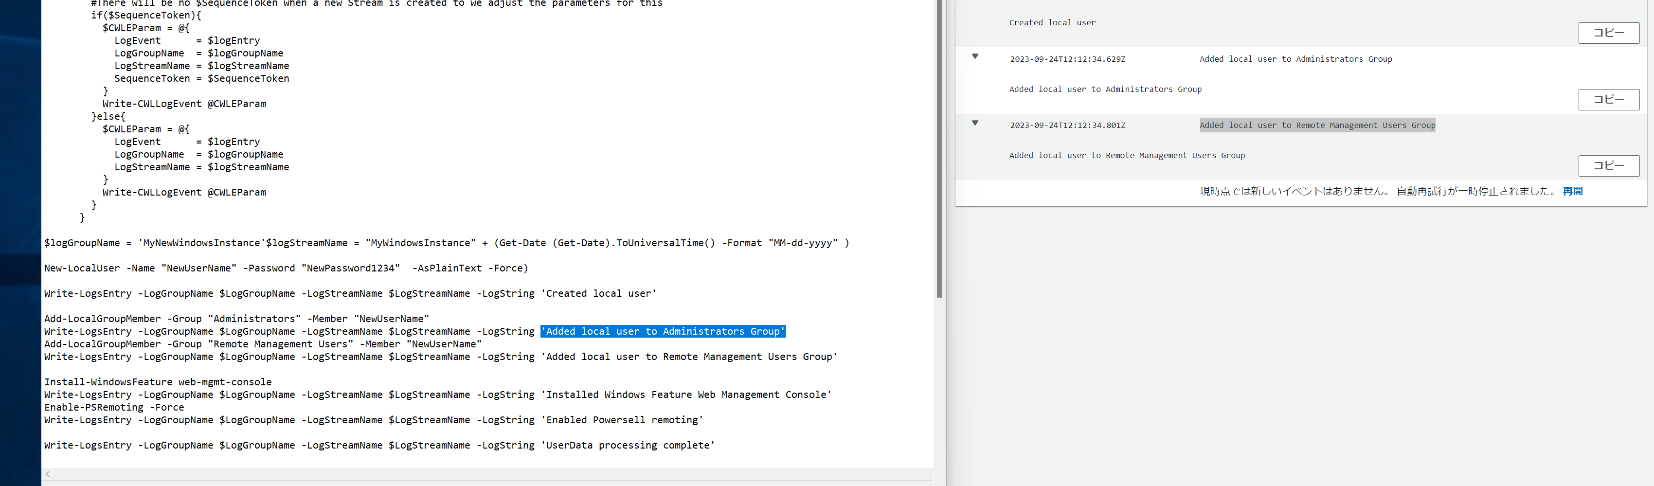
Task: Select highlighted 'Added local user to Administrators Group' string
Action: (x=663, y=331)
